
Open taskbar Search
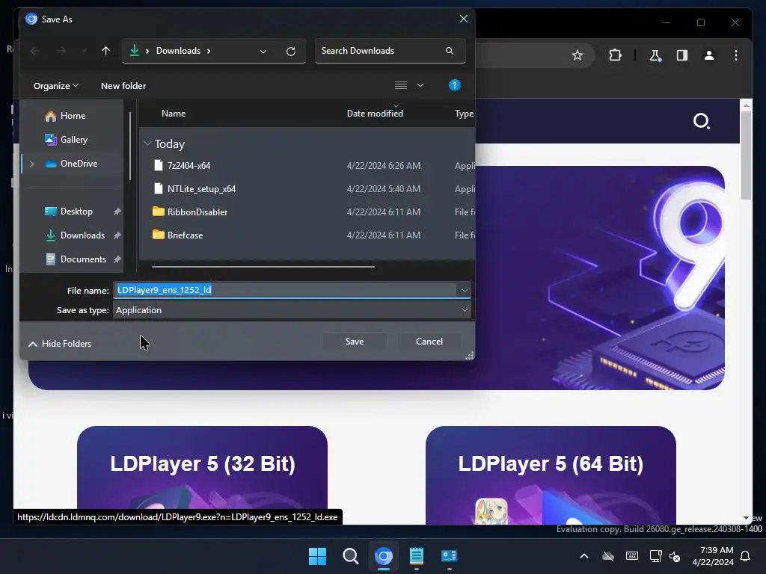click(x=350, y=556)
